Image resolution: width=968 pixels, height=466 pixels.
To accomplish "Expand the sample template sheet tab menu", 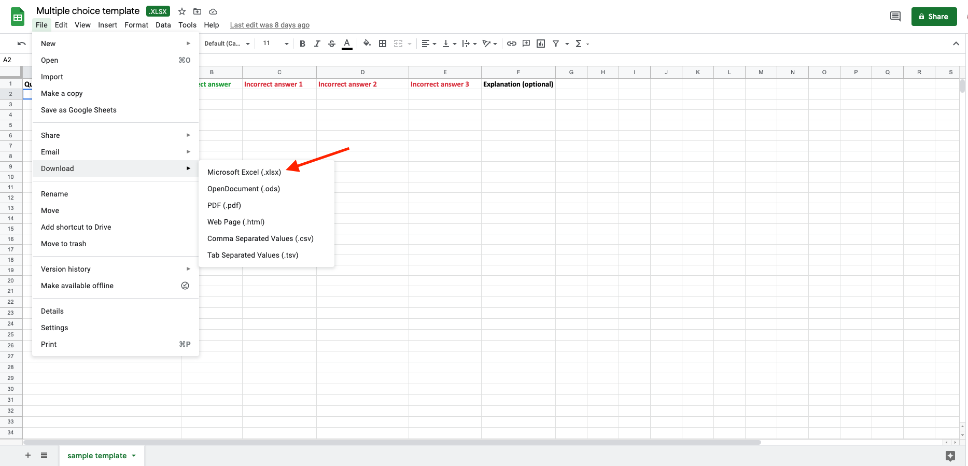I will 134,456.
